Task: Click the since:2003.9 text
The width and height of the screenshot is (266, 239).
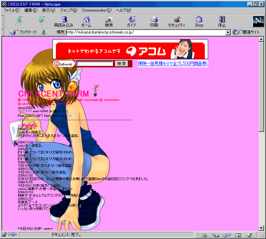Action: point(26,108)
